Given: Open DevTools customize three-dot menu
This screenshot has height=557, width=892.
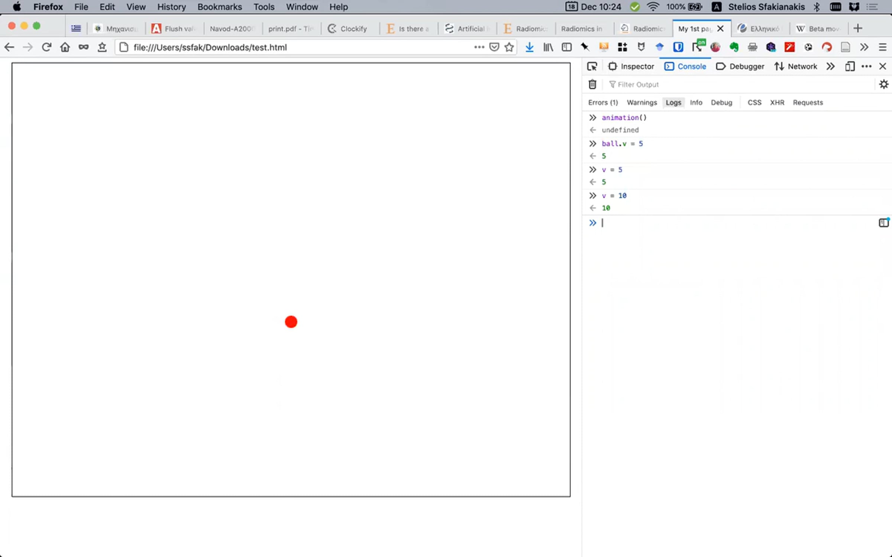Looking at the screenshot, I should 866,66.
